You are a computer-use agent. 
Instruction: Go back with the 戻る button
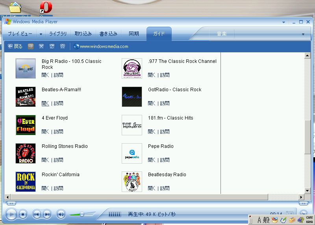pyautogui.click(x=15, y=46)
